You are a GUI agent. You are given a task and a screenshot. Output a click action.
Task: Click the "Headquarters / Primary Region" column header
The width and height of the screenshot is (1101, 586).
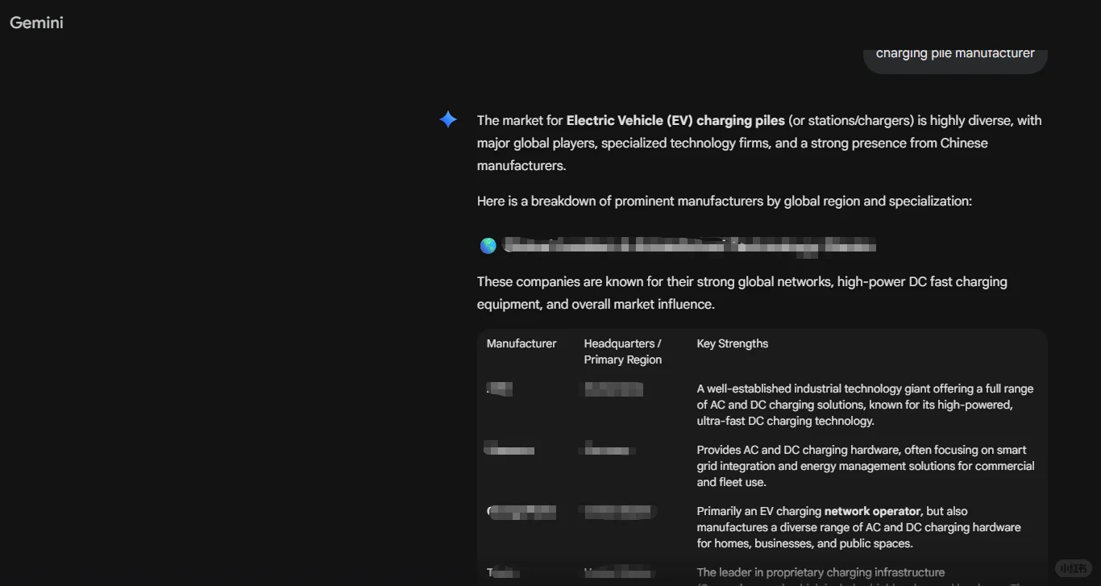(x=623, y=351)
